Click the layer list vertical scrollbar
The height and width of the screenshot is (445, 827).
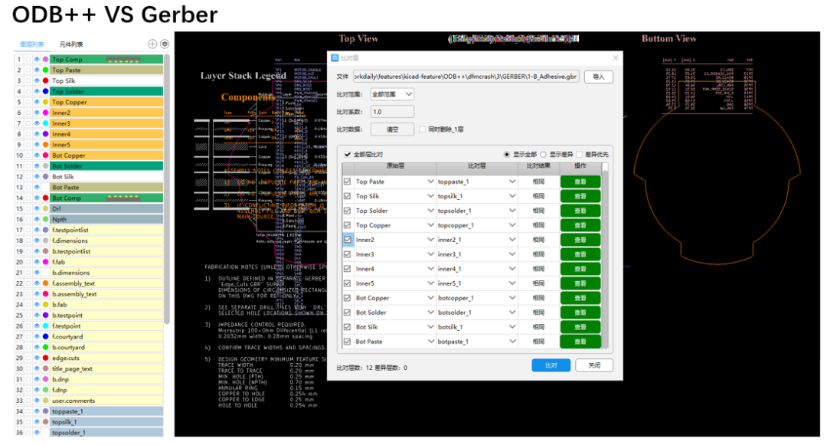167,190
